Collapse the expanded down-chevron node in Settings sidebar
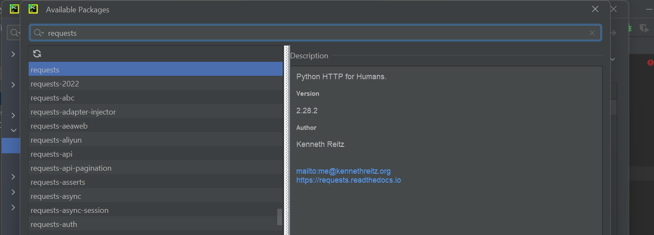The width and height of the screenshot is (654, 235). point(14,130)
